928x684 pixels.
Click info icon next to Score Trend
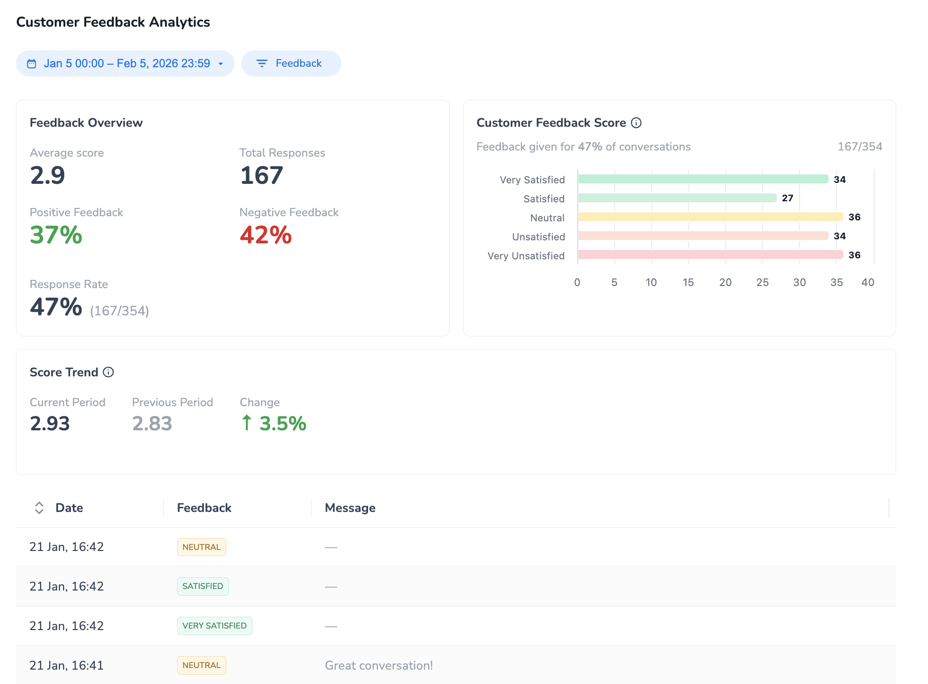coord(108,372)
